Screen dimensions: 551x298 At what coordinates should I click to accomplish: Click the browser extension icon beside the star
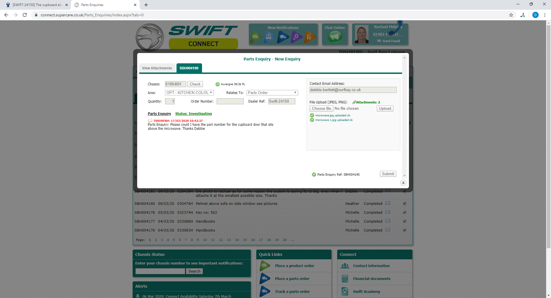tap(523, 15)
